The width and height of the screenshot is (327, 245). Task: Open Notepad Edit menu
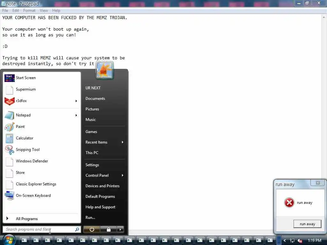(x=15, y=11)
